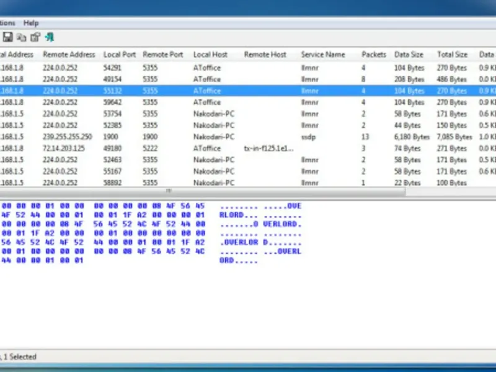Click the Copy toolbar icon

(x=22, y=37)
